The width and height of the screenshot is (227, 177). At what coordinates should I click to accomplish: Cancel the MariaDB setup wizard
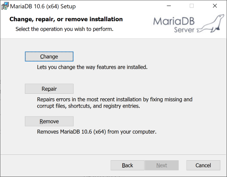(203, 165)
